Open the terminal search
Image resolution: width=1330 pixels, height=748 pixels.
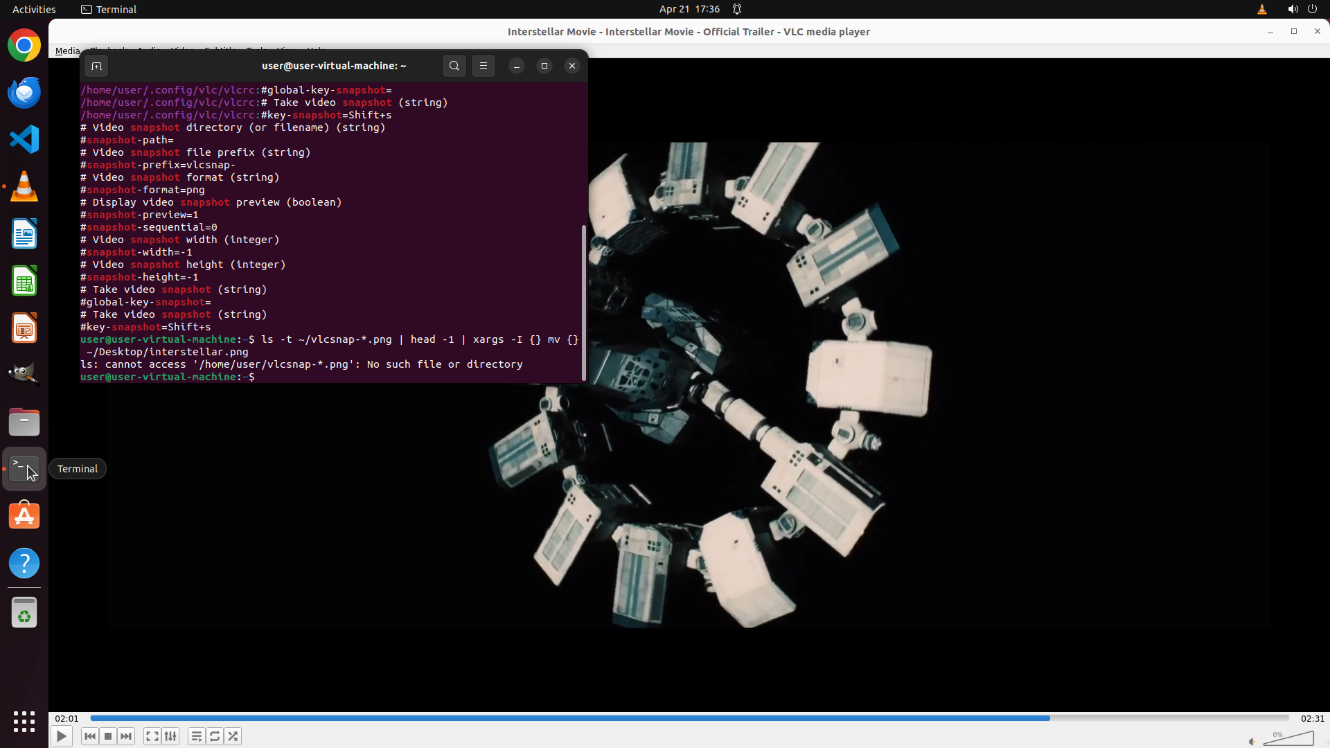[454, 66]
